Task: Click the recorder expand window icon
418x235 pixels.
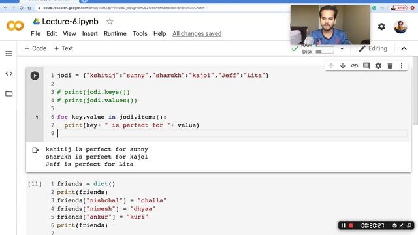Action: click(410, 225)
